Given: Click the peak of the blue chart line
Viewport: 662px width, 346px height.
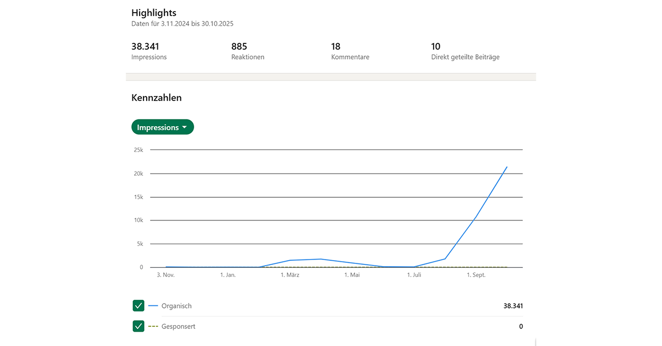Looking at the screenshot, I should click(x=506, y=167).
